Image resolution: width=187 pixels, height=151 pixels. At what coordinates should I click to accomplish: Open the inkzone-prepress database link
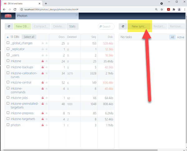coord(22,113)
